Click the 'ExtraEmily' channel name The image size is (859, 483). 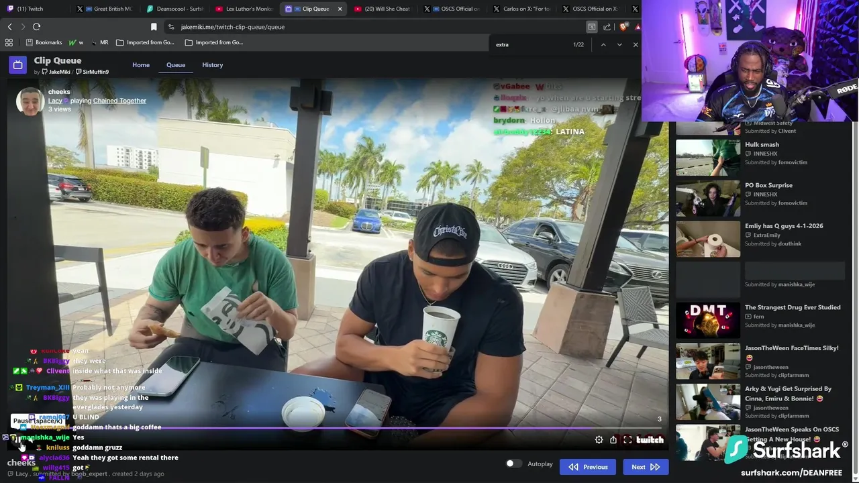767,235
